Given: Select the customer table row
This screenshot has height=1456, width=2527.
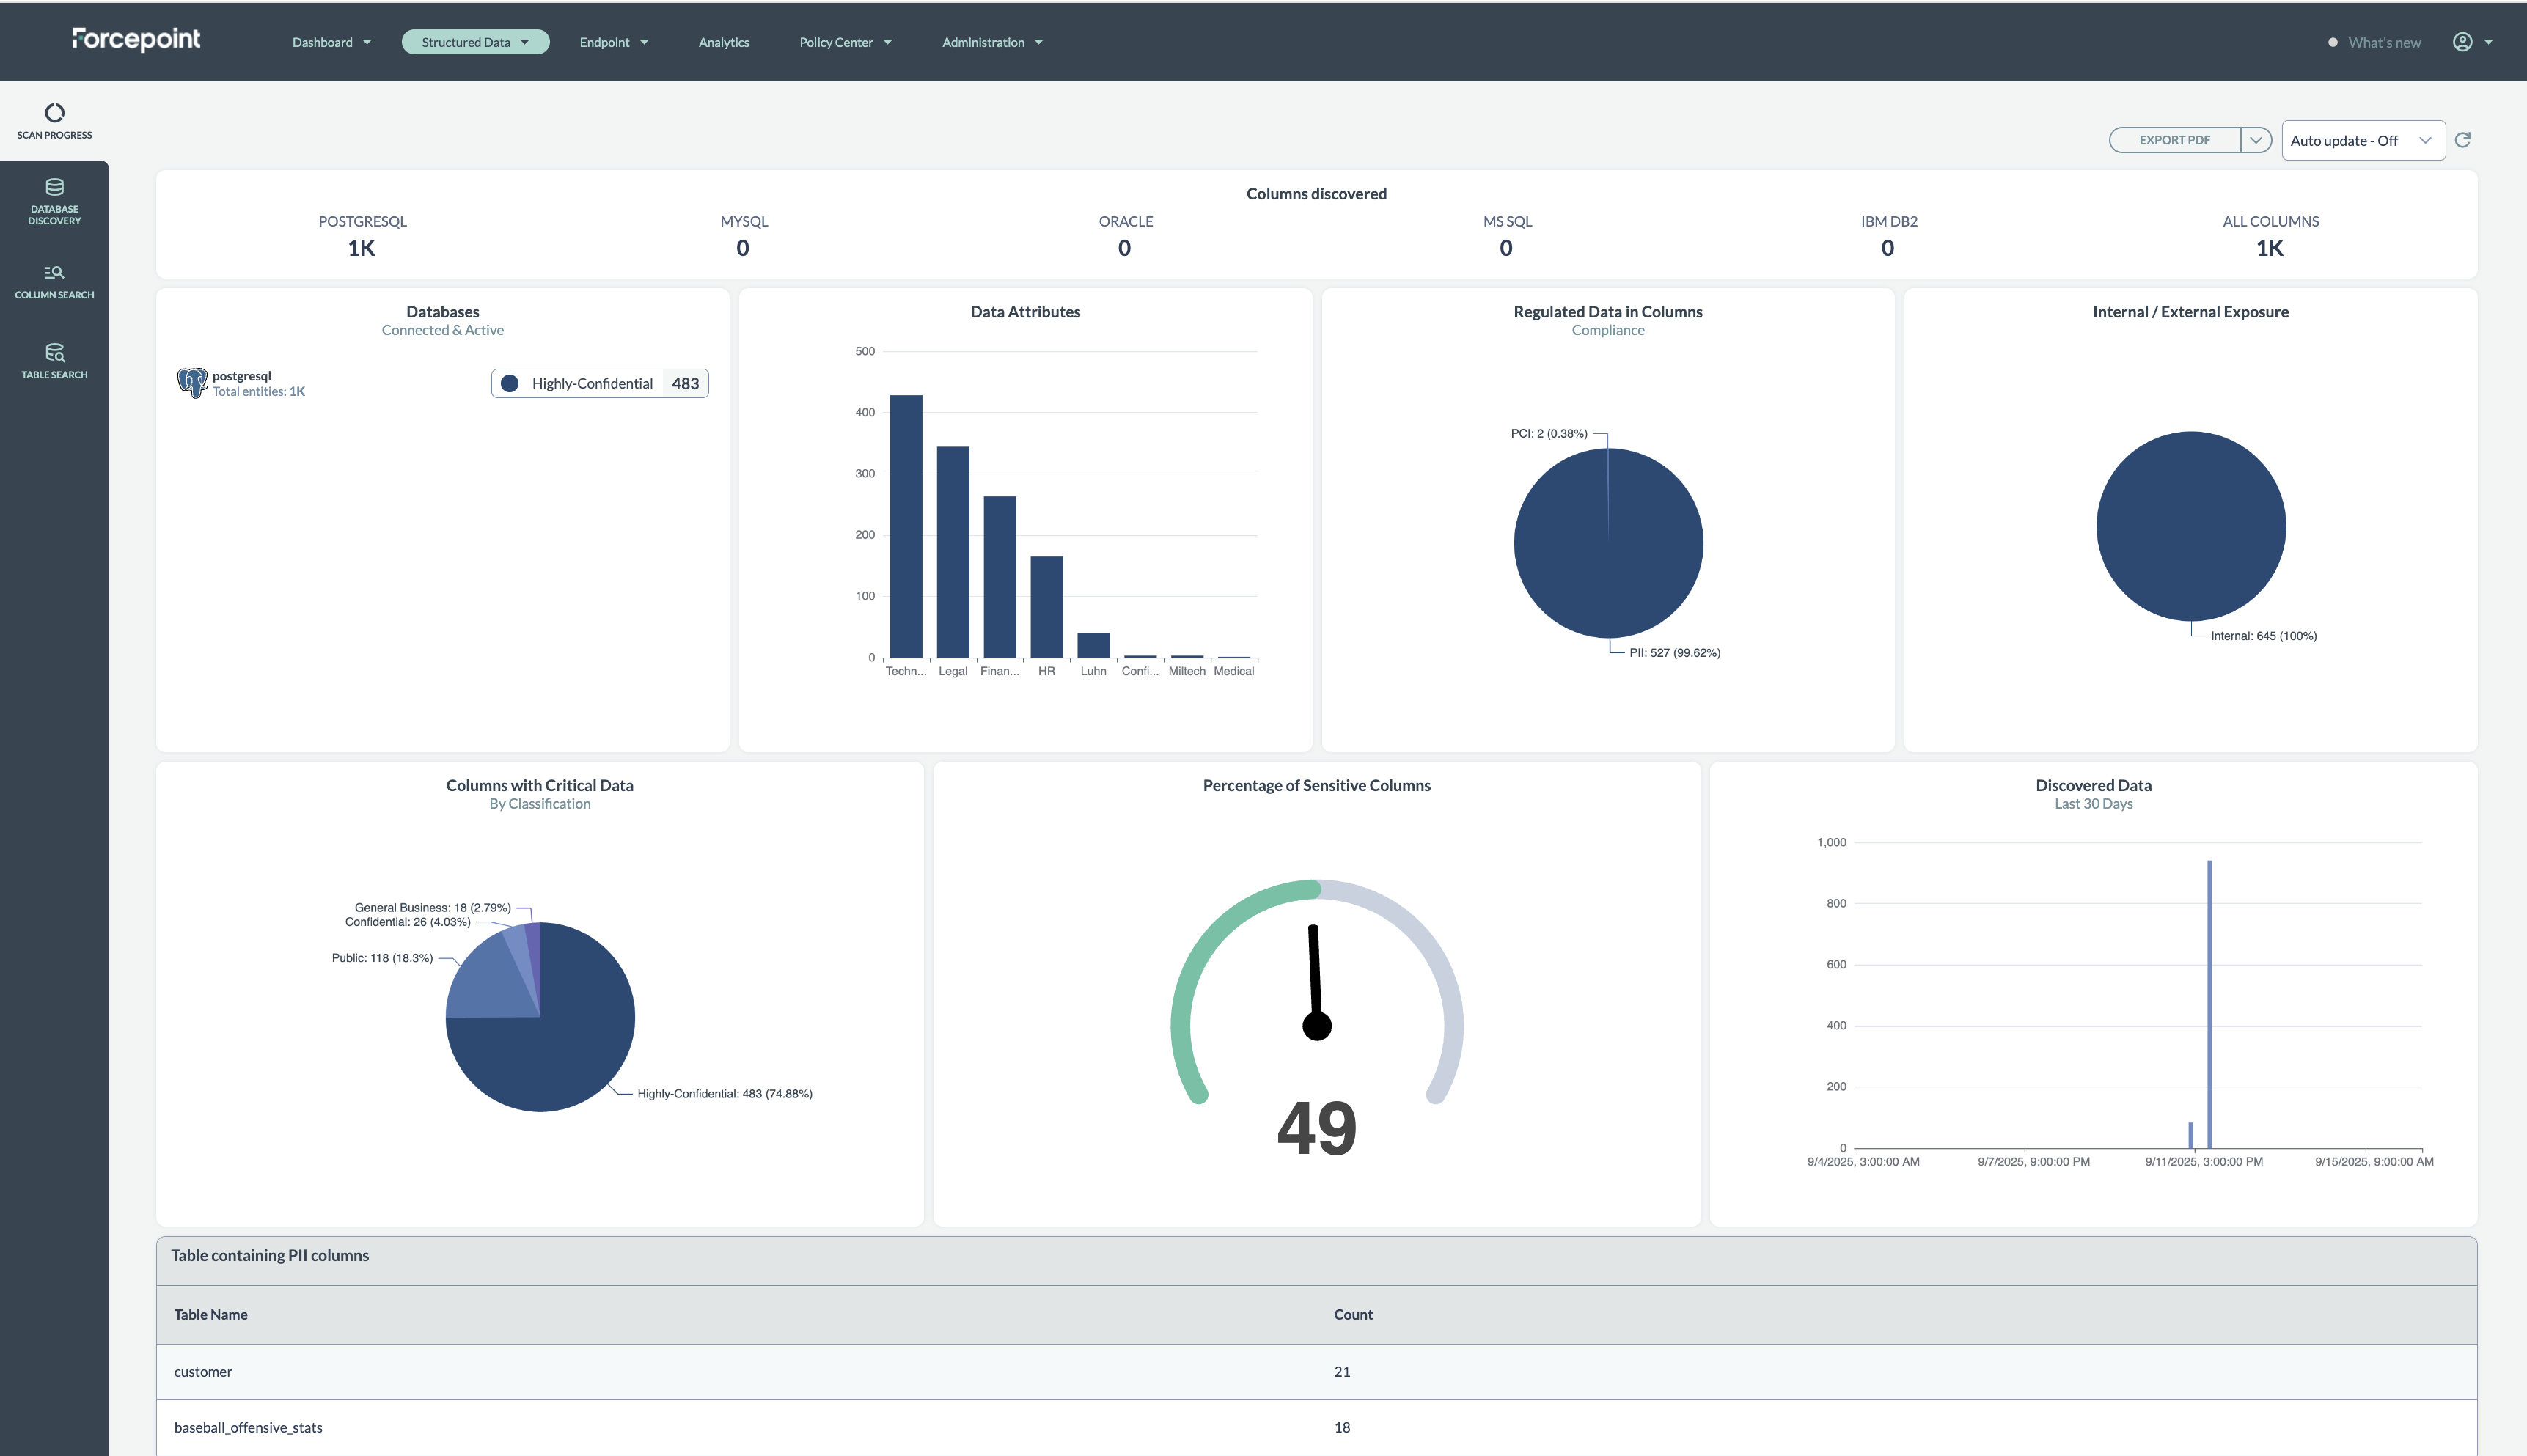Looking at the screenshot, I should tap(203, 1371).
